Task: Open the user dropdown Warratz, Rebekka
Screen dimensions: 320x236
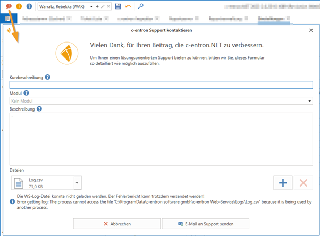Action: tap(92, 6)
